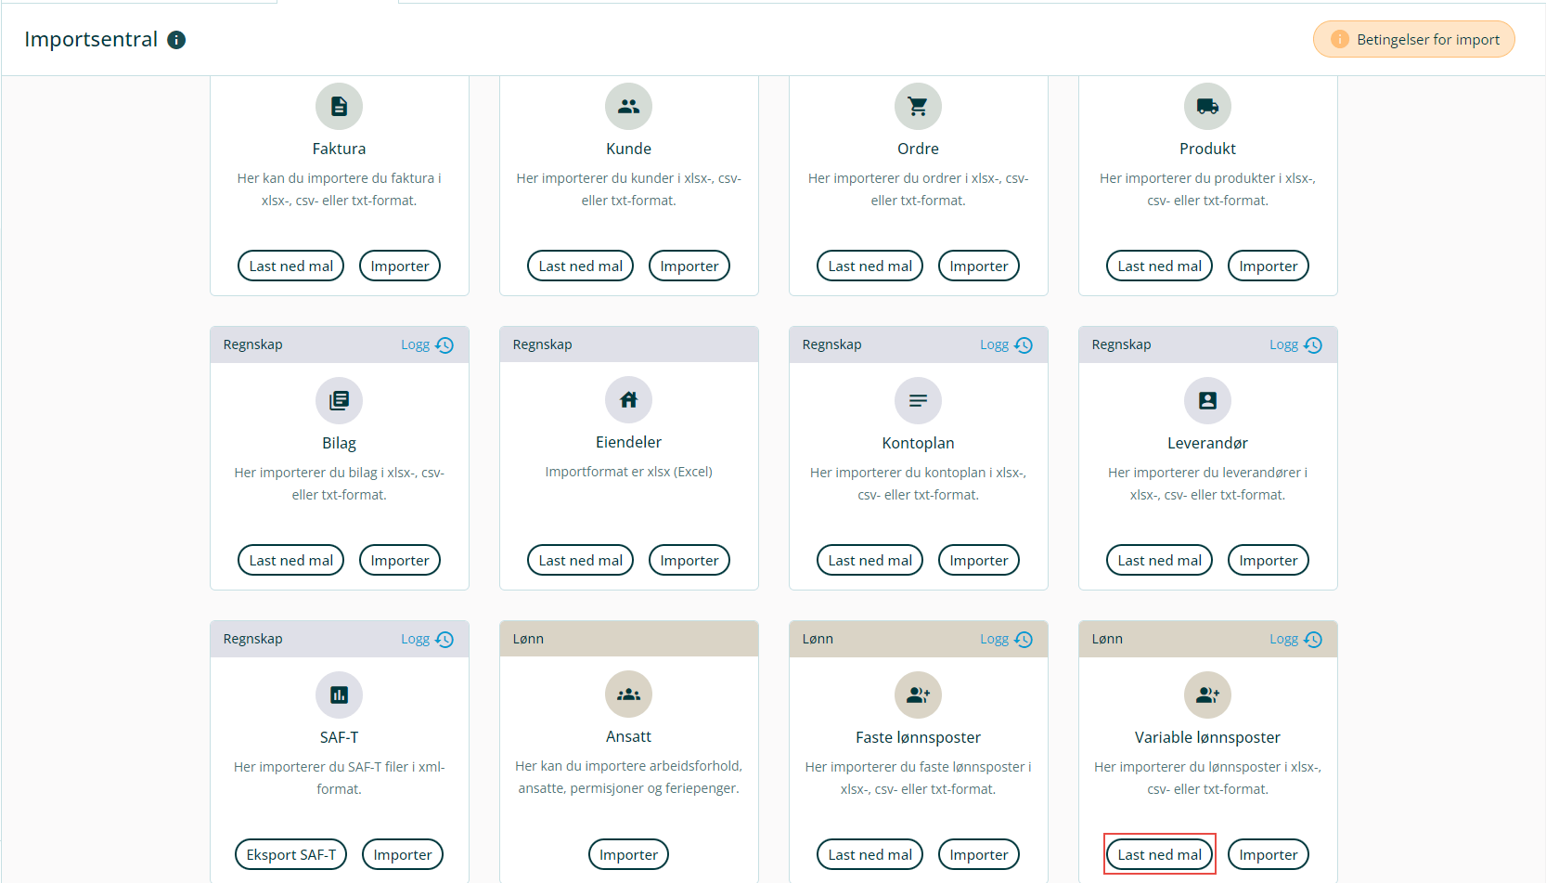This screenshot has width=1546, height=883.
Task: Click Importer under Kunde
Action: 689,266
